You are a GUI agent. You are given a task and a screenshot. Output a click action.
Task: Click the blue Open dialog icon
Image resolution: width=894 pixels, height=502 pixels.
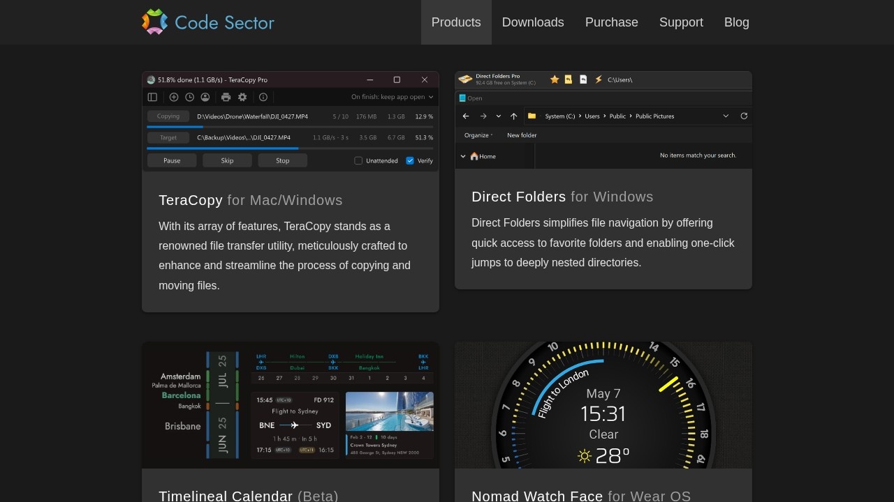point(462,98)
